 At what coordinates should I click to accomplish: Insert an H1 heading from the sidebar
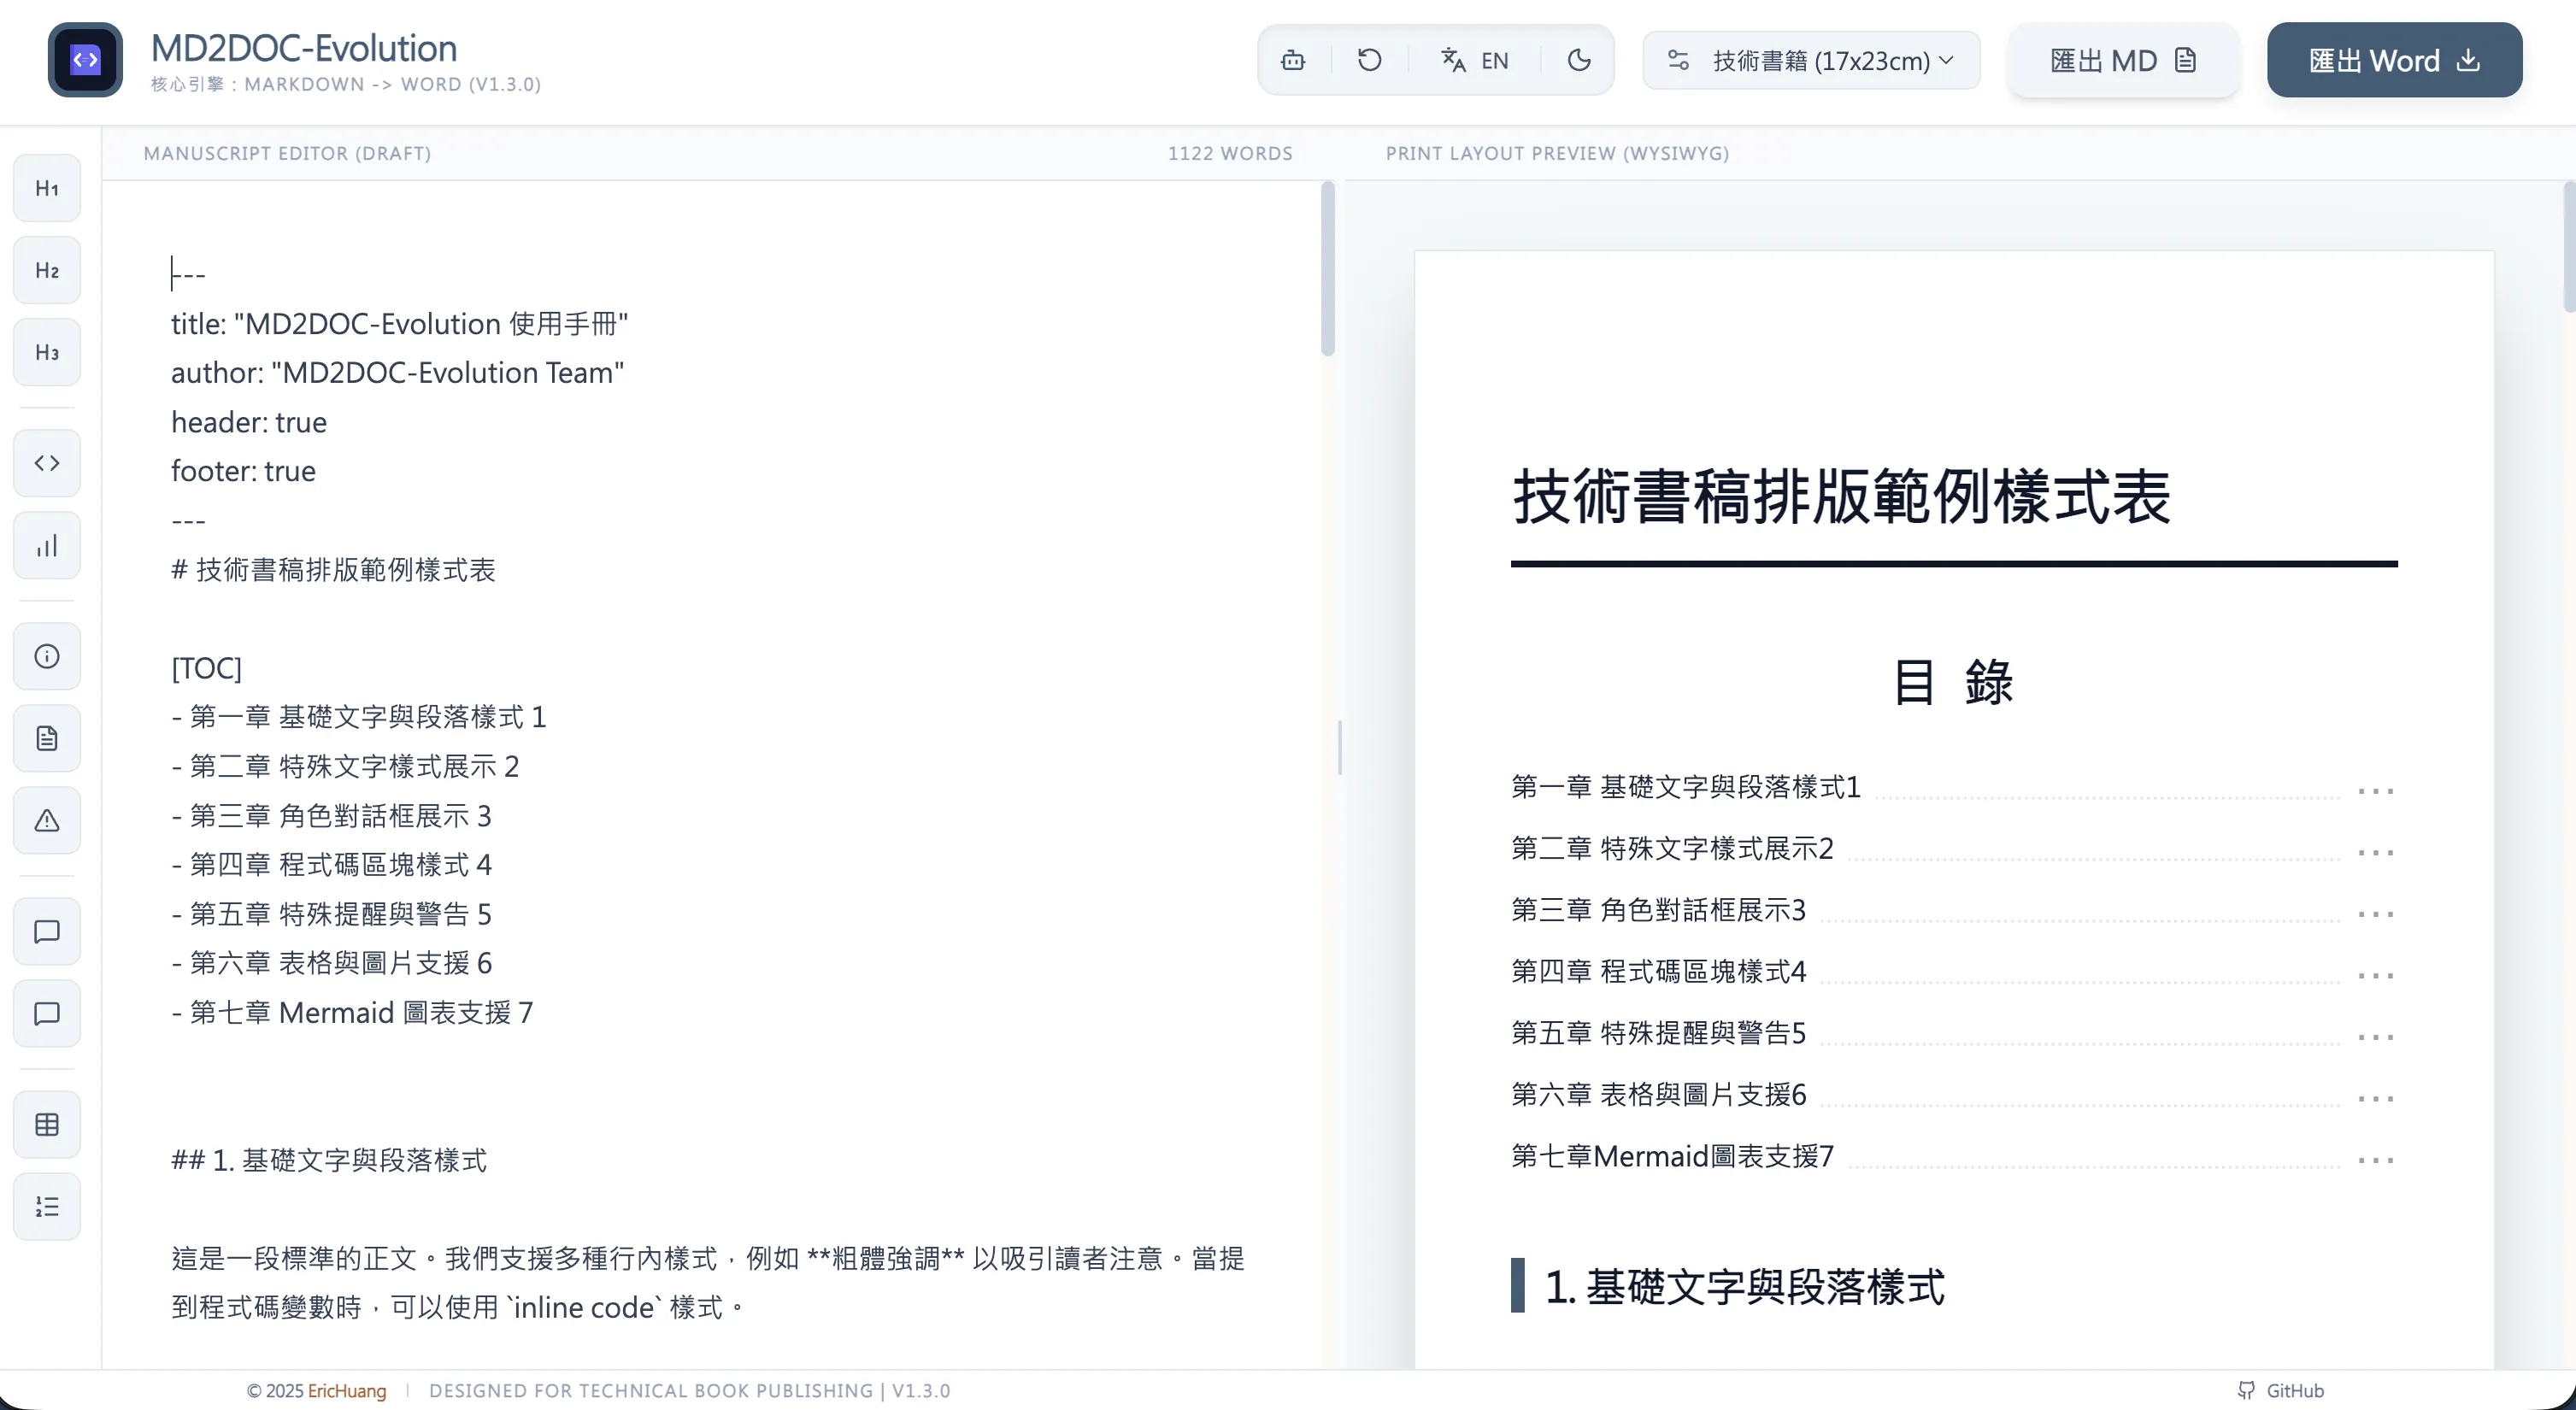[x=46, y=187]
